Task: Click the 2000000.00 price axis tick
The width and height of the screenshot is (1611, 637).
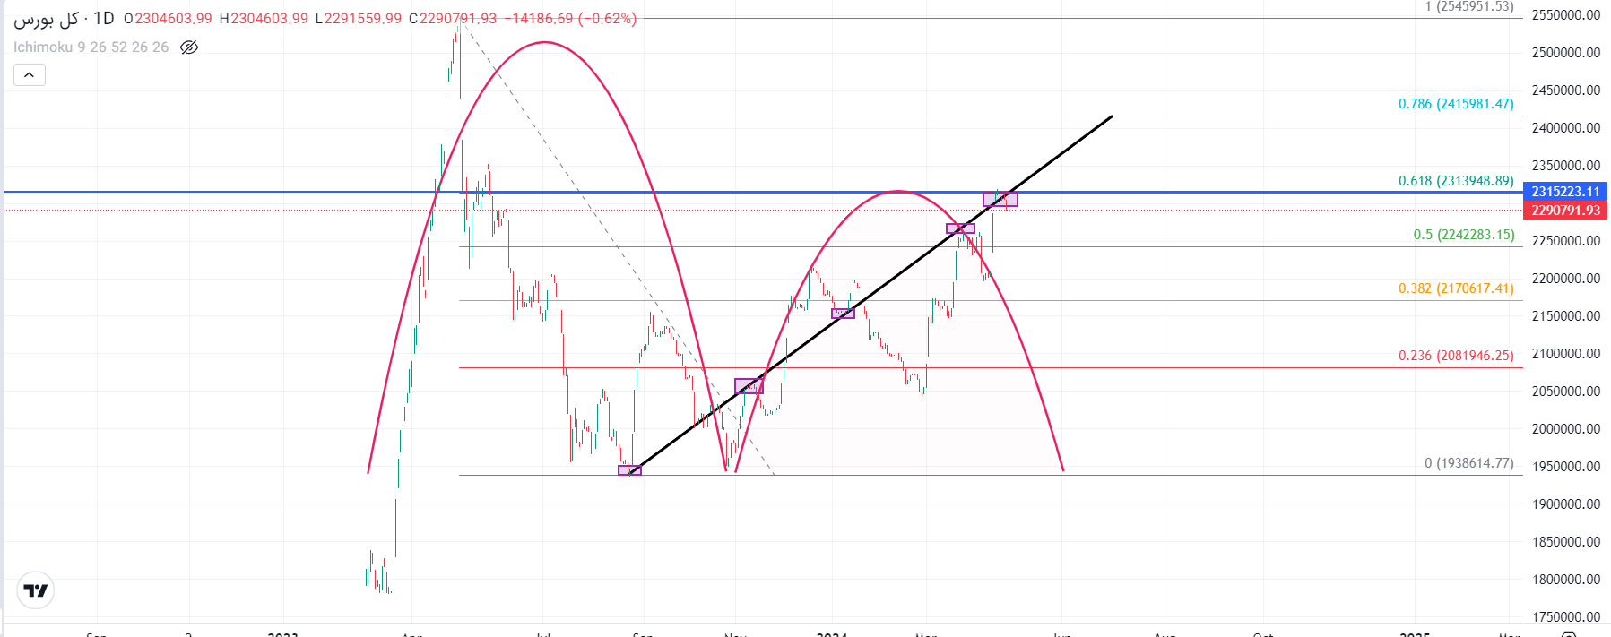Action: tap(1566, 429)
